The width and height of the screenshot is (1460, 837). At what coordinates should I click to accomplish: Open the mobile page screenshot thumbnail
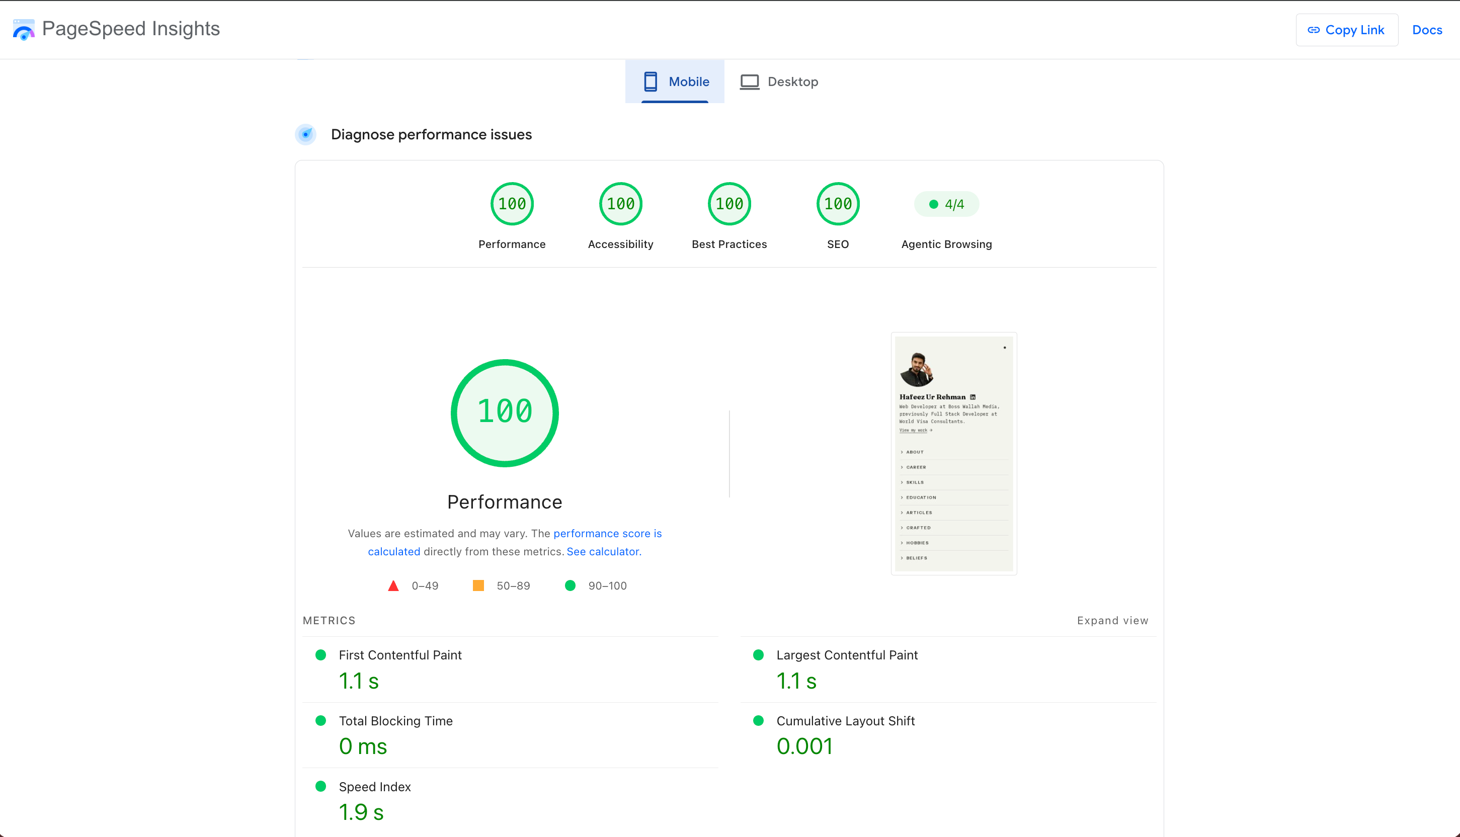(953, 454)
